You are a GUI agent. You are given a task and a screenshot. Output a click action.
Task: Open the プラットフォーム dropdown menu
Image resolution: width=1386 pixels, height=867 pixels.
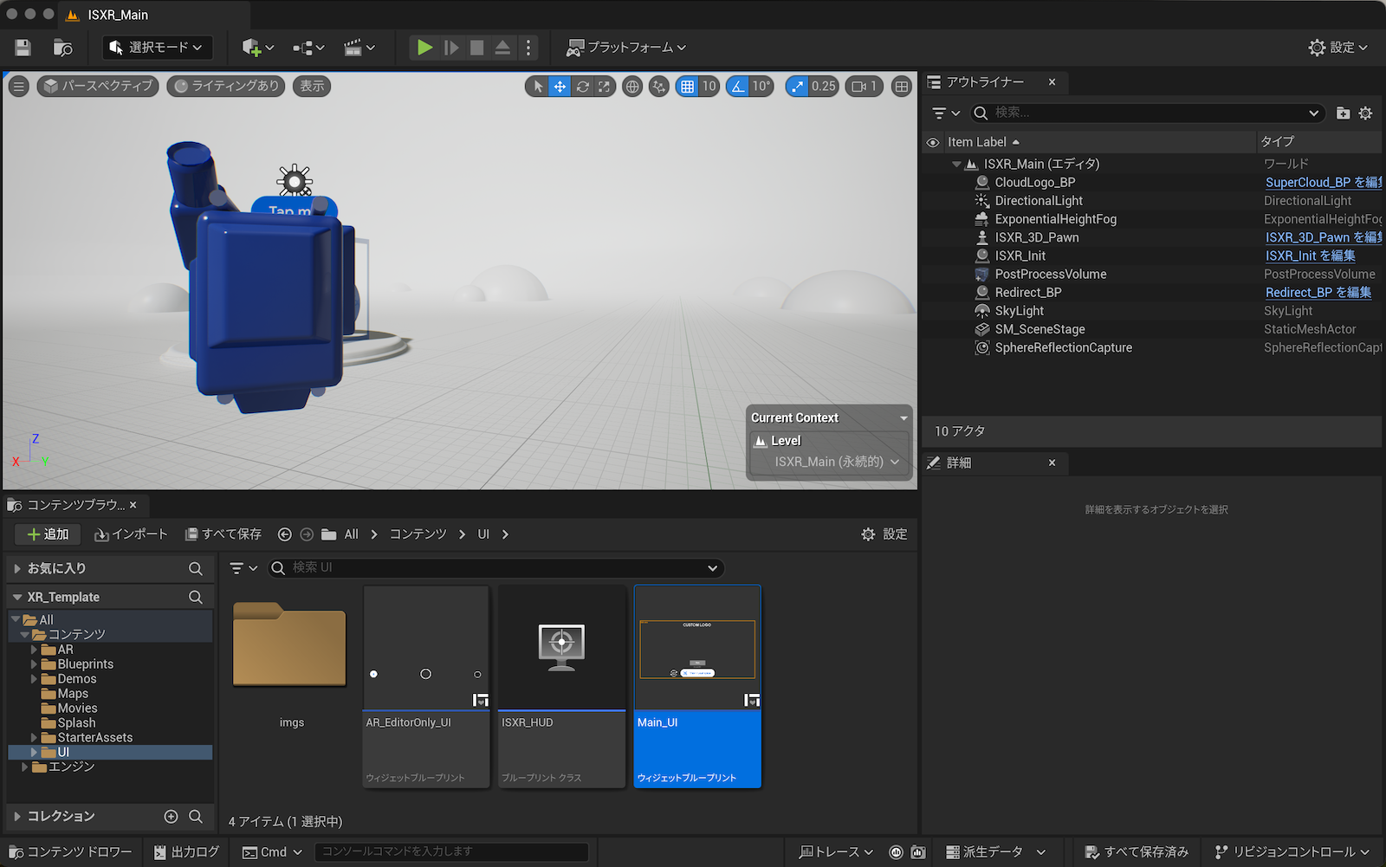click(626, 48)
